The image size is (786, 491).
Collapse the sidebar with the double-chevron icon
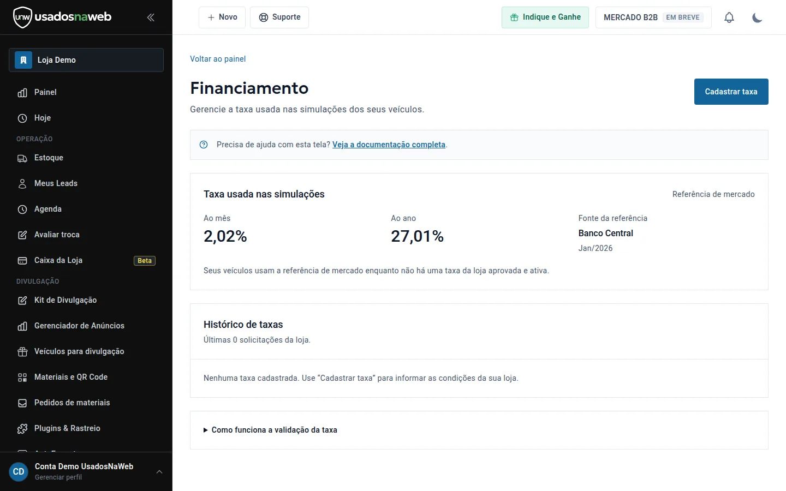tap(151, 17)
